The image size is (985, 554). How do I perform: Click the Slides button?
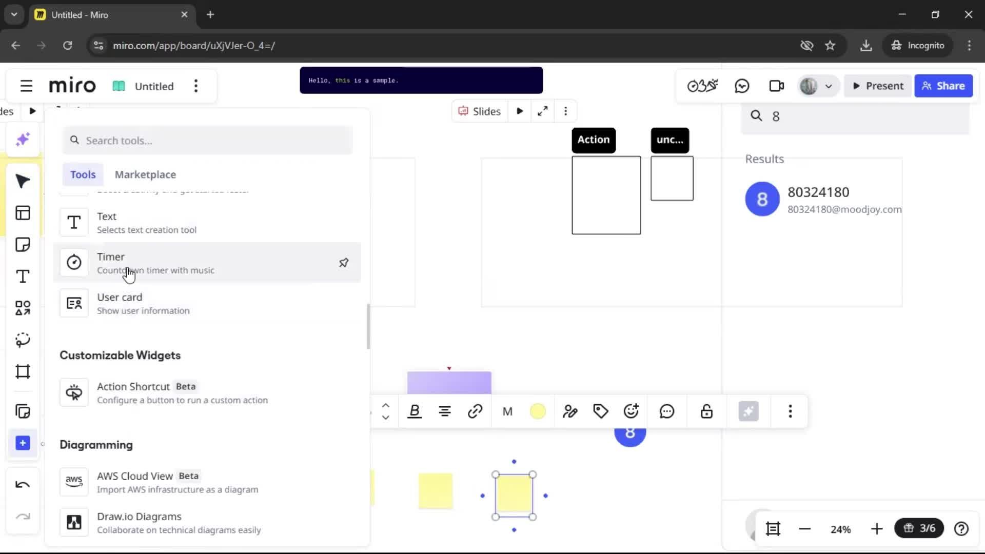(x=480, y=111)
